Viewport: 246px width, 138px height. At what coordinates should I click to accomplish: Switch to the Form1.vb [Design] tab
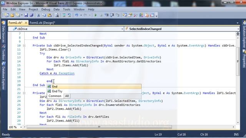point(42,23)
